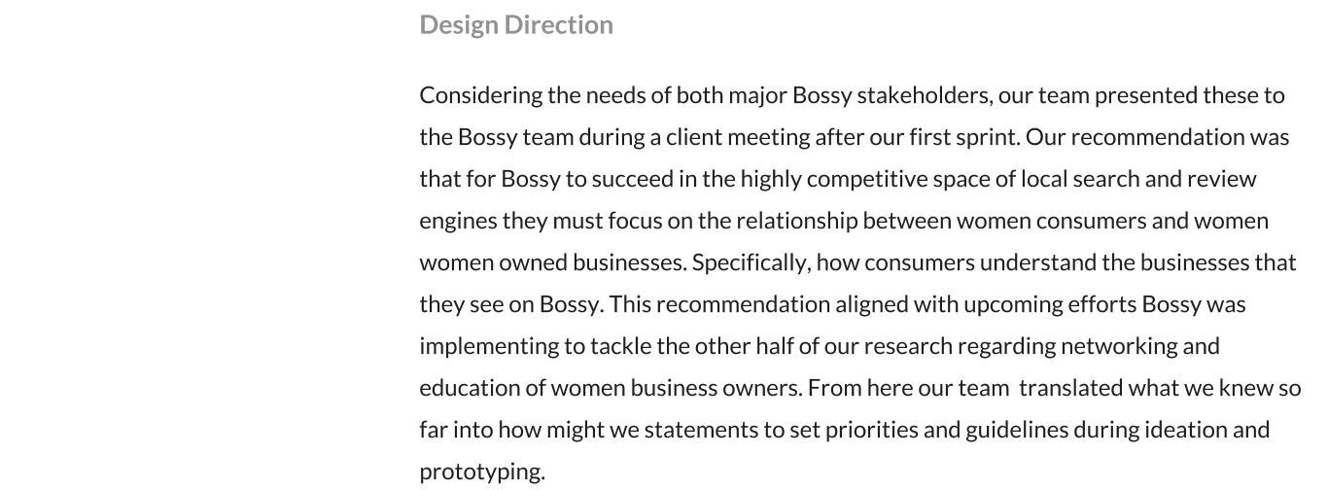This screenshot has height=490, width=1328.
Task: Click the word "guidelines"
Action: coord(1017,431)
